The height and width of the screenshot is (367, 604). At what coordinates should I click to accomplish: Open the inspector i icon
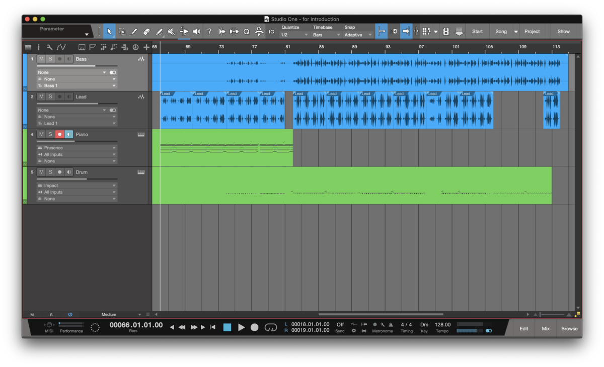pyautogui.click(x=38, y=47)
